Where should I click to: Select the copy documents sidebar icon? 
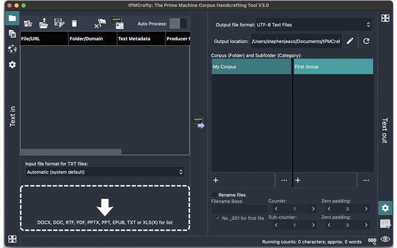click(12, 34)
